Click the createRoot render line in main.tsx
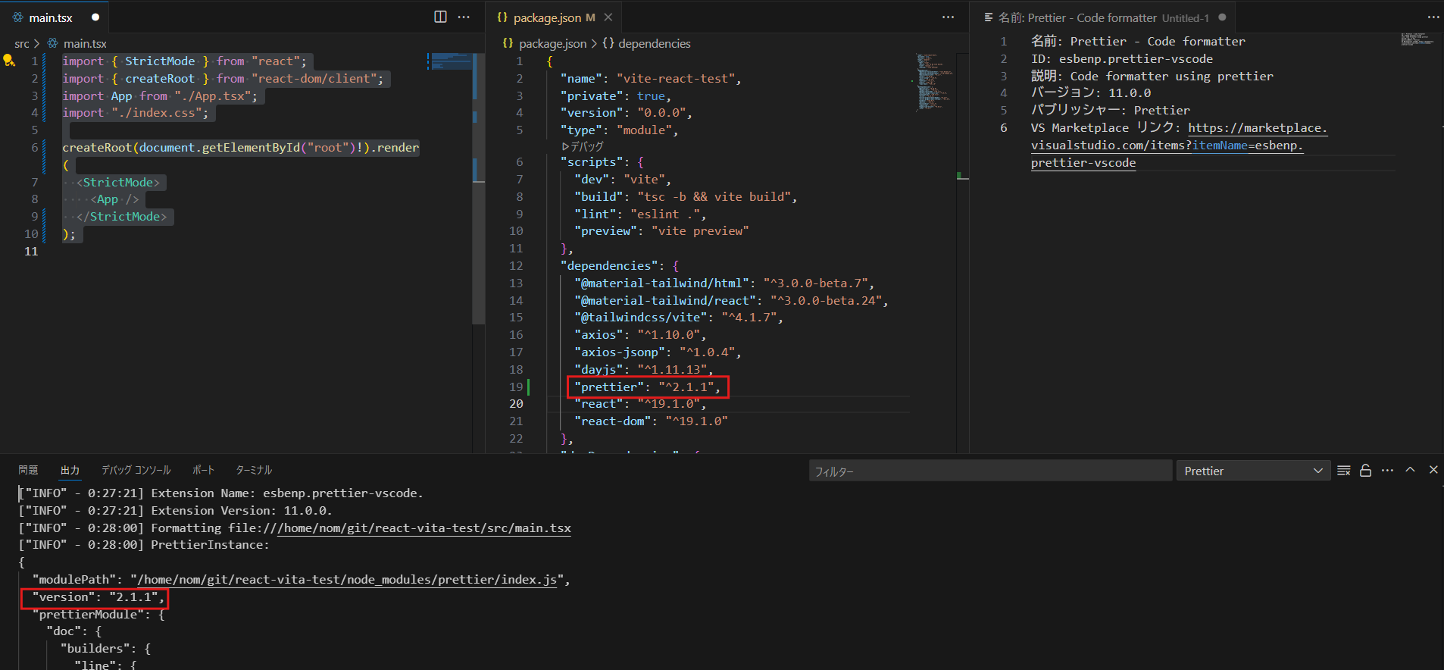This screenshot has width=1444, height=670. (240, 147)
